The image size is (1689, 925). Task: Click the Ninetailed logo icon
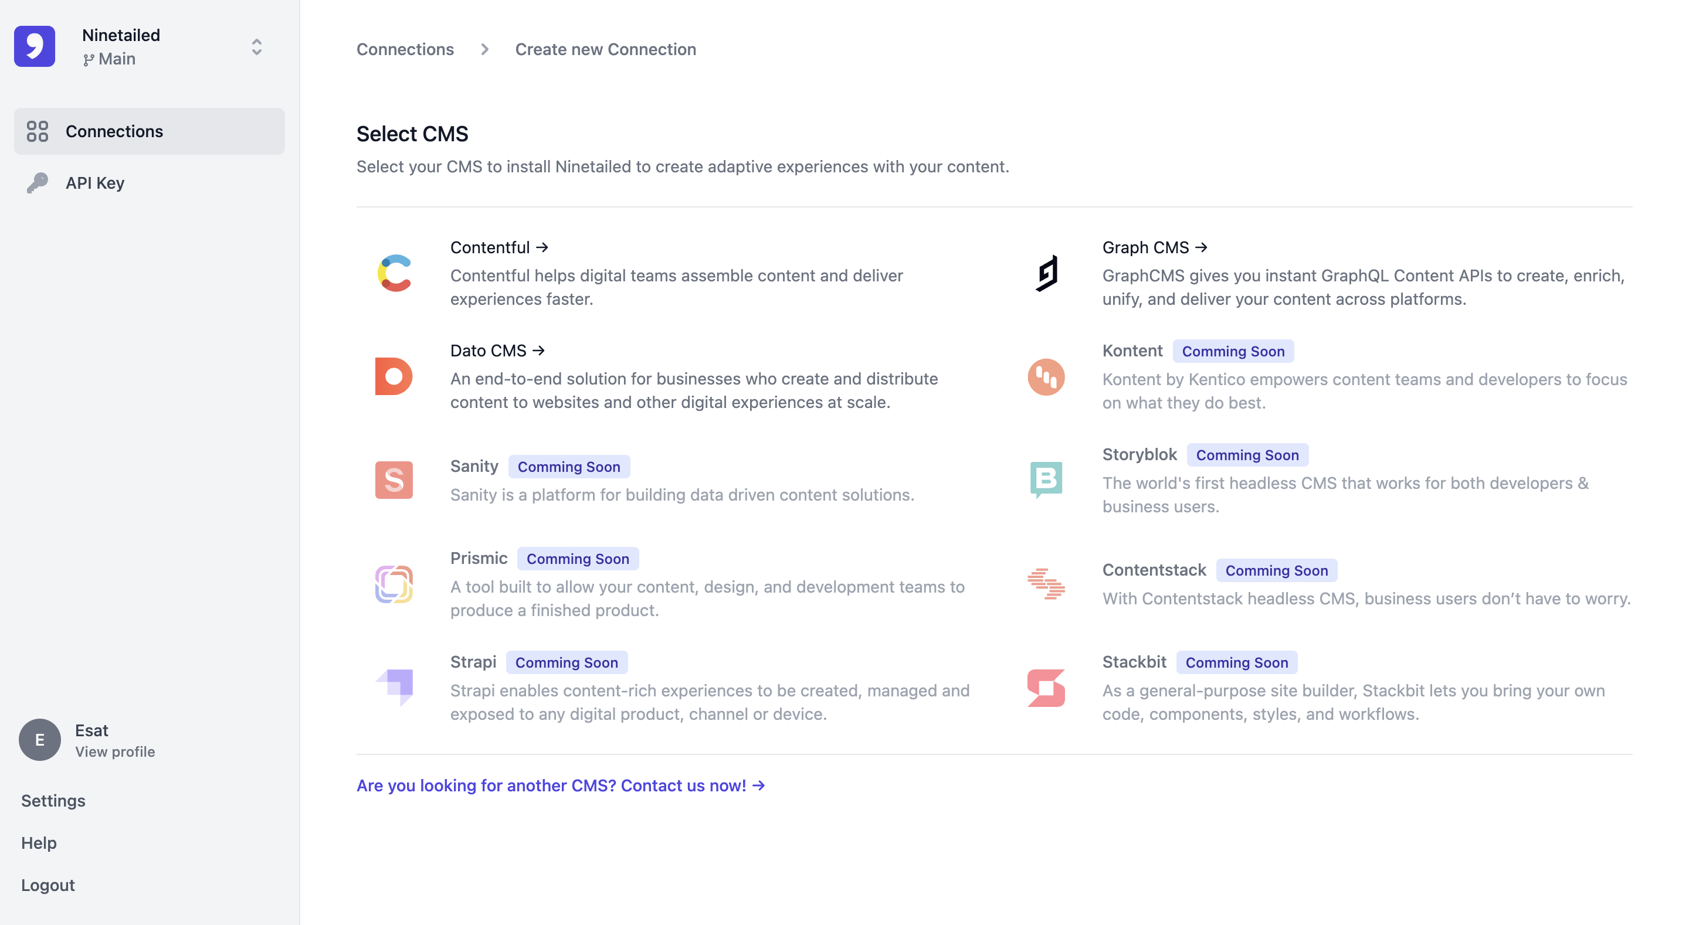(35, 46)
